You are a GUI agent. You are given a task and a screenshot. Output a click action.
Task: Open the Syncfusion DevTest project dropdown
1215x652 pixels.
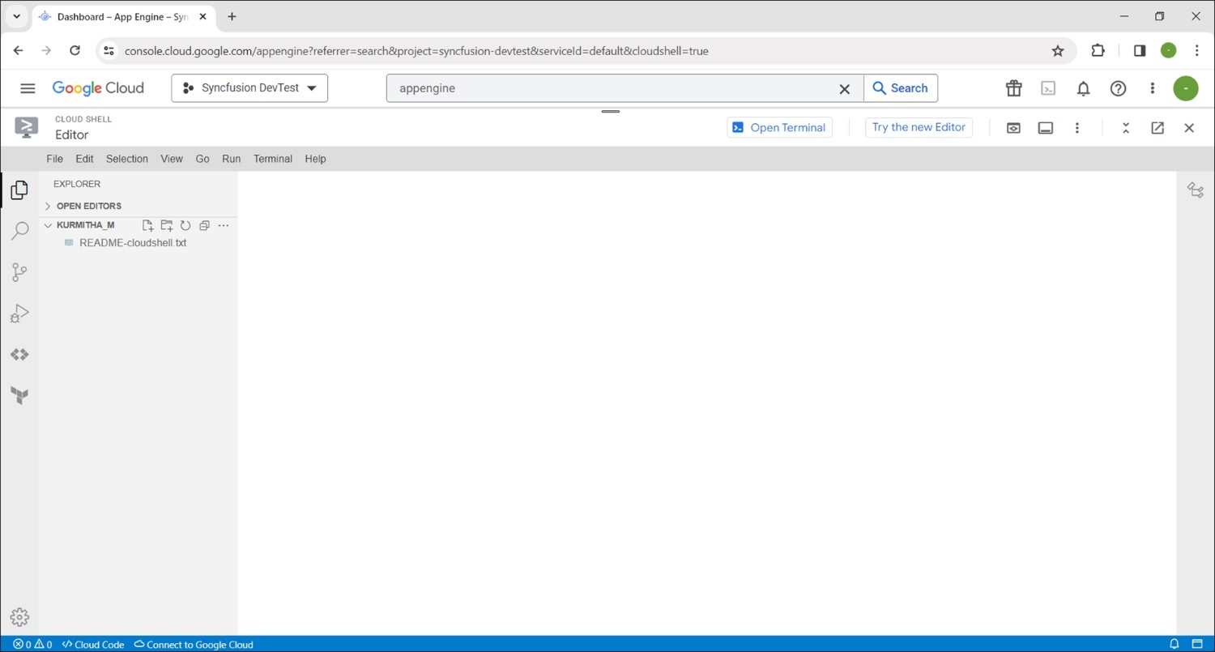249,88
